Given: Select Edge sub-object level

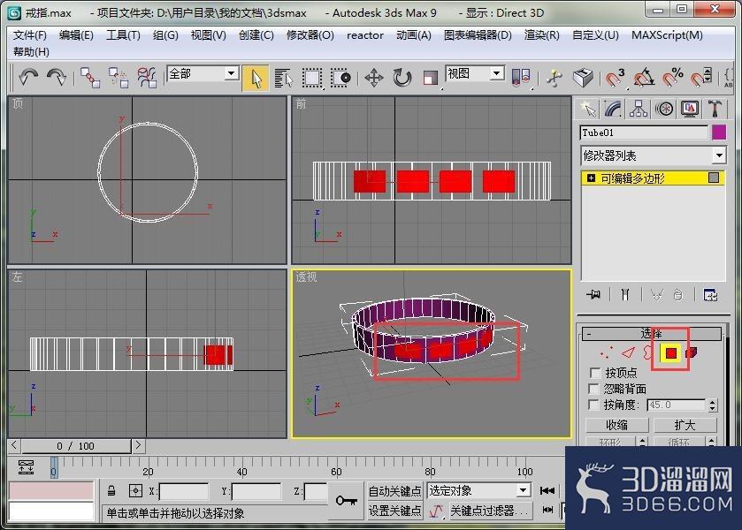Looking at the screenshot, I should click(x=629, y=352).
